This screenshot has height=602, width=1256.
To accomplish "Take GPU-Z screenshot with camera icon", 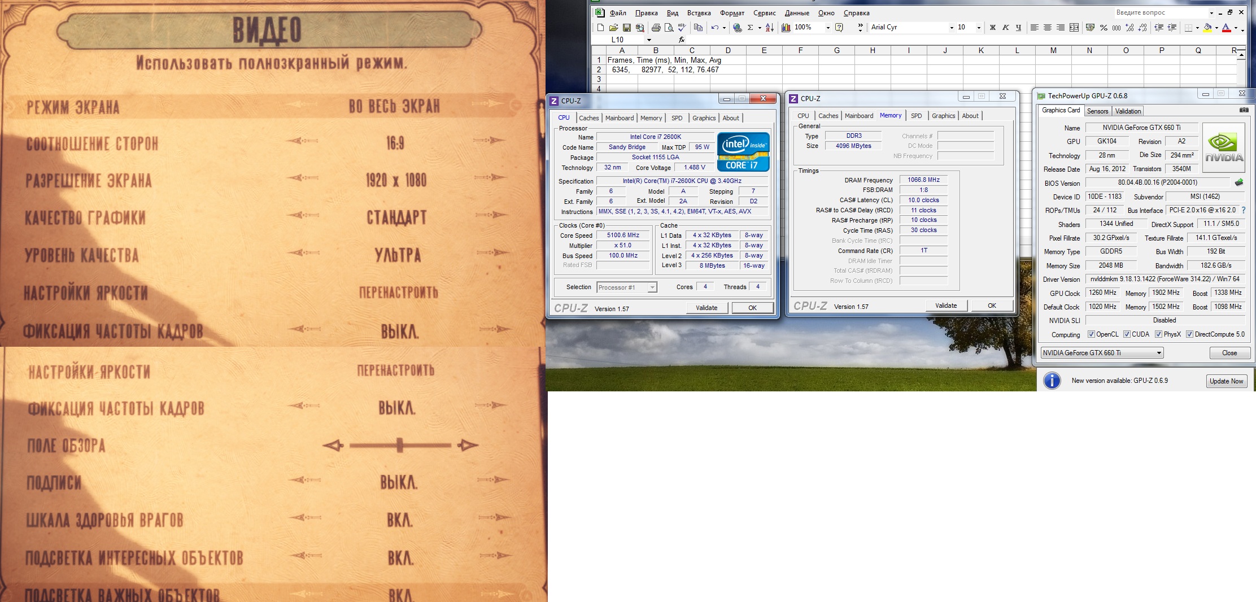I will [x=1244, y=110].
